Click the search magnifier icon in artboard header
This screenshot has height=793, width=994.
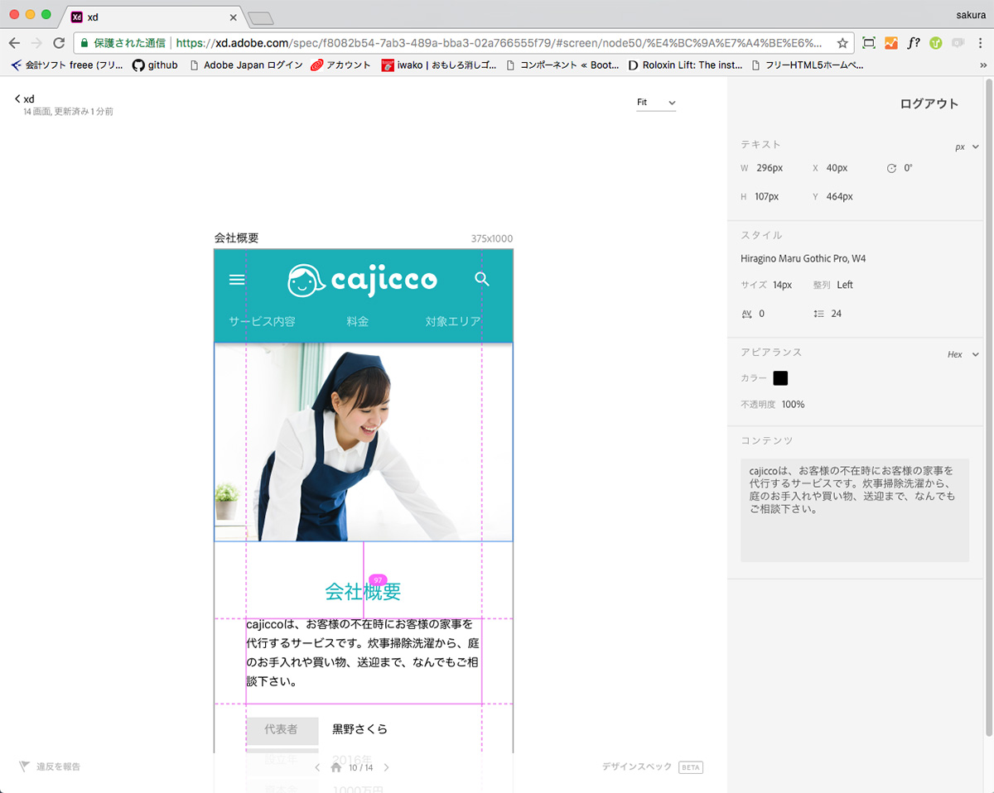pyautogui.click(x=482, y=279)
